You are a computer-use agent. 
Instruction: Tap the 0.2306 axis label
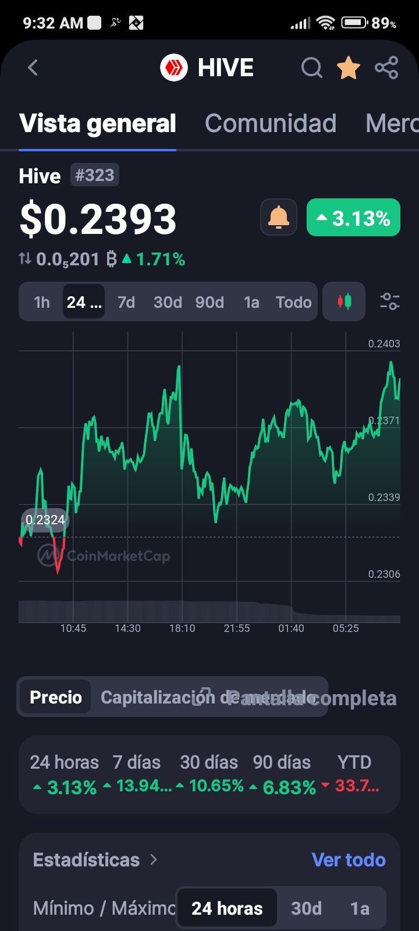384,574
